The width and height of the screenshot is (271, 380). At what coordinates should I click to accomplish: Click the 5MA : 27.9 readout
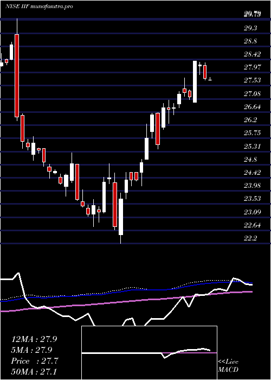point(33,350)
